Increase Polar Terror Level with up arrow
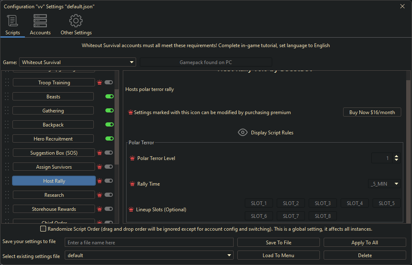The image size is (412, 265). tap(397, 156)
